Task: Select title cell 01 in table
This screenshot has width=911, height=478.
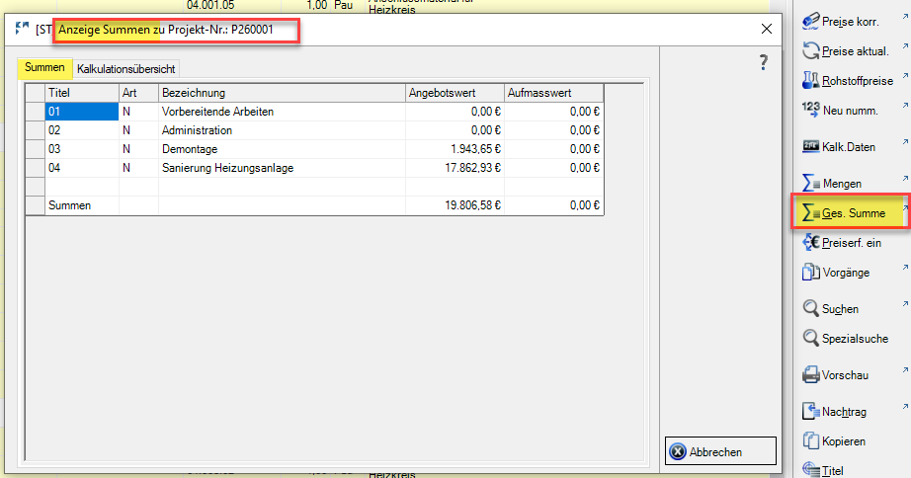Action: (x=81, y=112)
